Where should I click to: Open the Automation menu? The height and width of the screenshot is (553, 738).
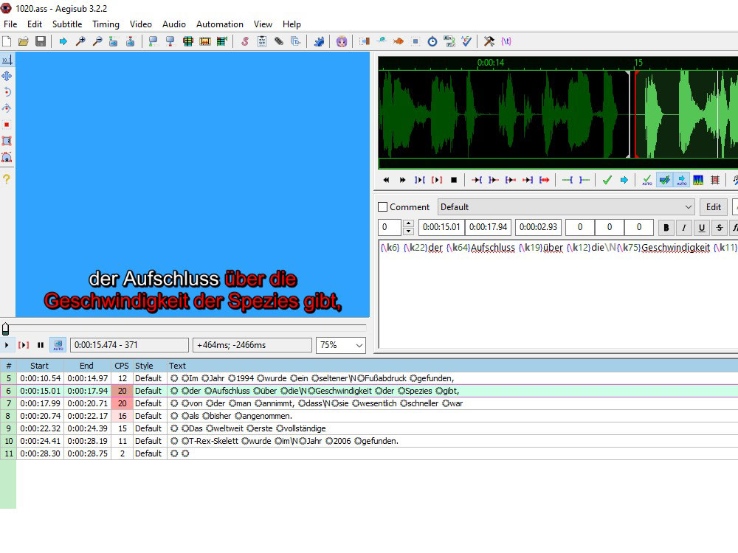pyautogui.click(x=219, y=24)
